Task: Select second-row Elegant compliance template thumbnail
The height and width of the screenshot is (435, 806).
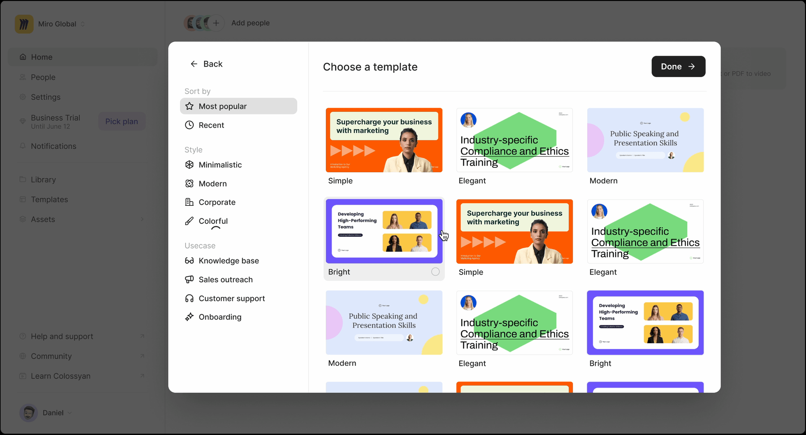Action: coord(645,231)
